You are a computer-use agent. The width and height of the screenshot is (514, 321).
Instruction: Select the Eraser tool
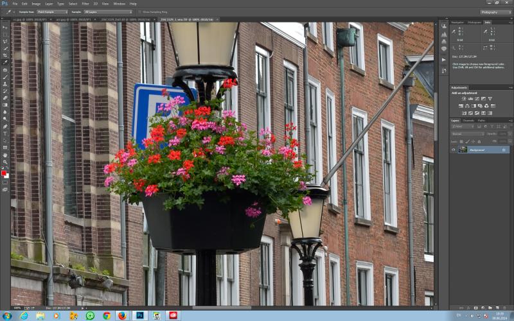pos(5,98)
